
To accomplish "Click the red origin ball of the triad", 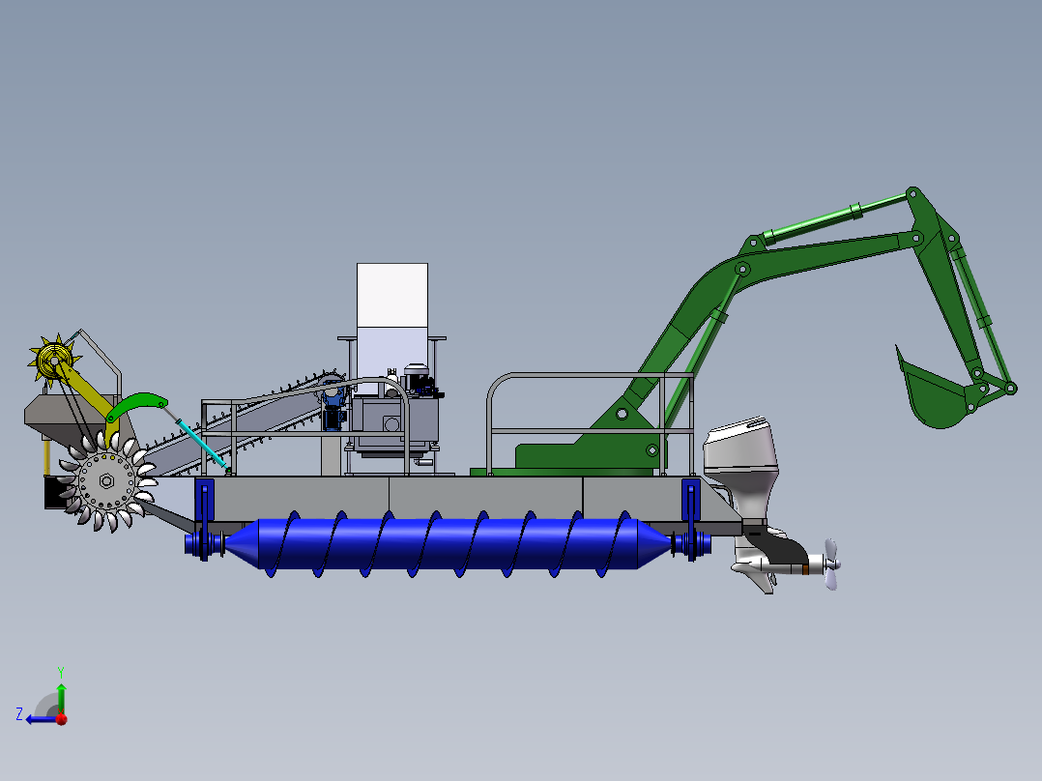I will [62, 719].
